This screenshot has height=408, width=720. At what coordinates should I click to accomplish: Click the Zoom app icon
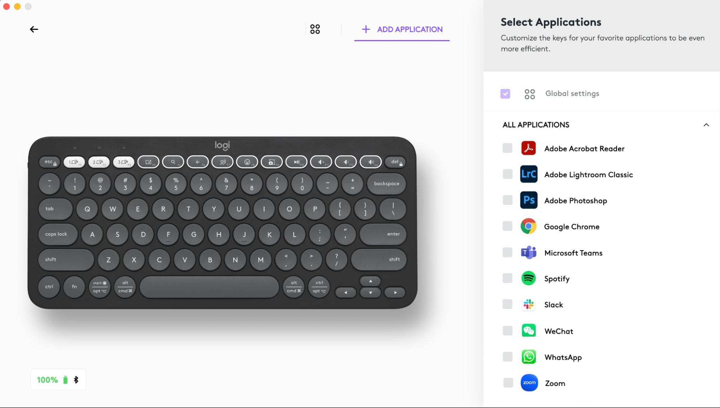pos(529,383)
